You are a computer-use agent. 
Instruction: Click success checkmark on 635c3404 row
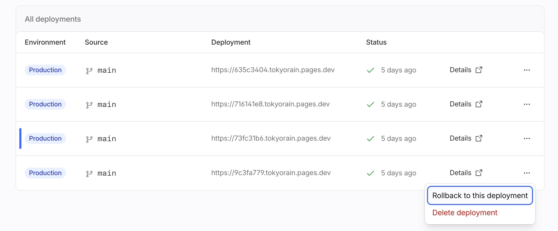click(370, 70)
